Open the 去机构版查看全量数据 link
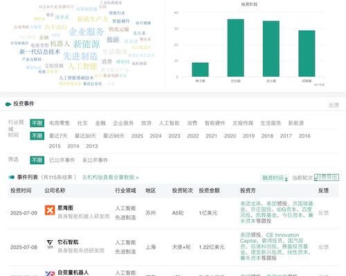Screen dimensions: 346x276 (110, 177)
